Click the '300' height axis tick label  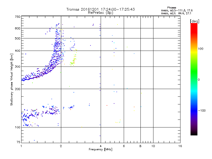[x=17, y=67]
